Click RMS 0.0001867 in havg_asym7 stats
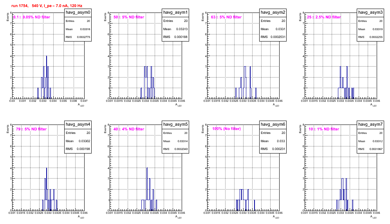Image resolution: width=390 pixels, height=224 pixels. [370, 149]
